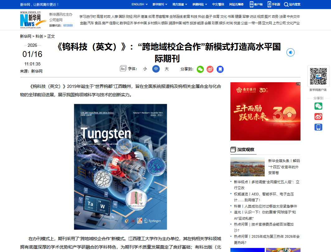Screen dimensions: 331x252
Task: Click the Tungsten journal cover image
Action: (x=121, y=167)
